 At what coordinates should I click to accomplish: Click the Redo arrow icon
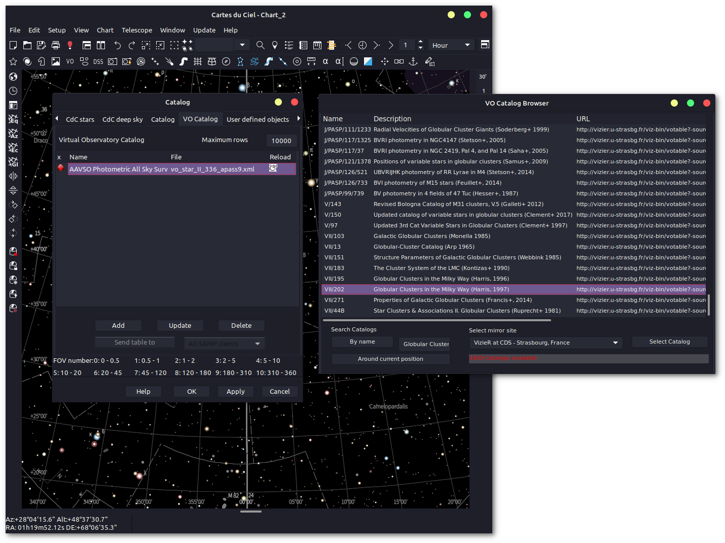(x=132, y=45)
